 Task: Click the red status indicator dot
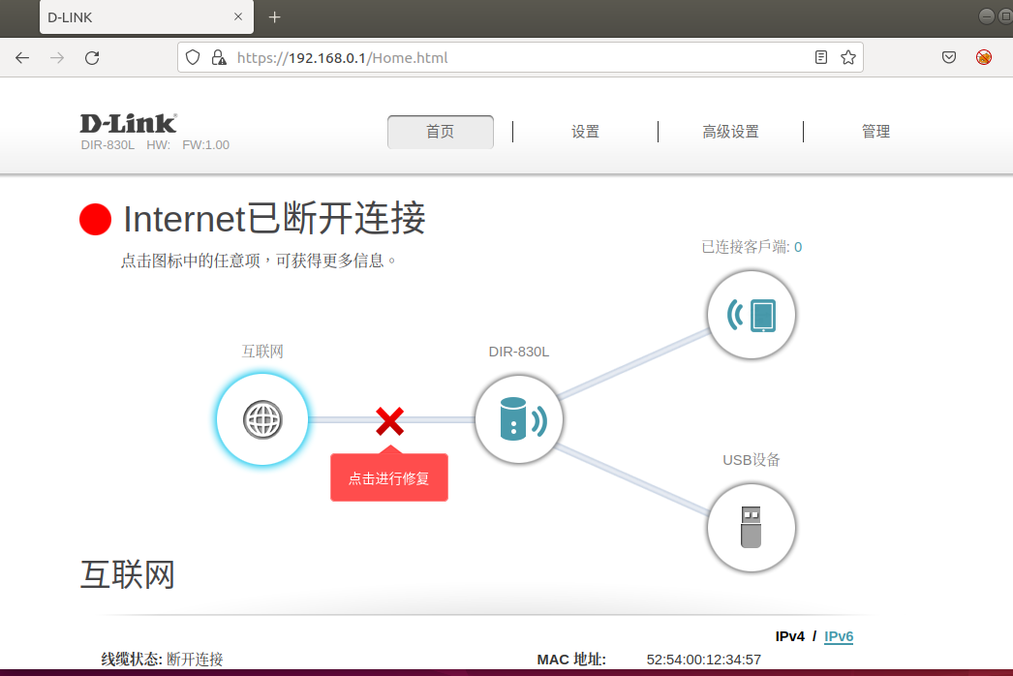click(x=96, y=219)
